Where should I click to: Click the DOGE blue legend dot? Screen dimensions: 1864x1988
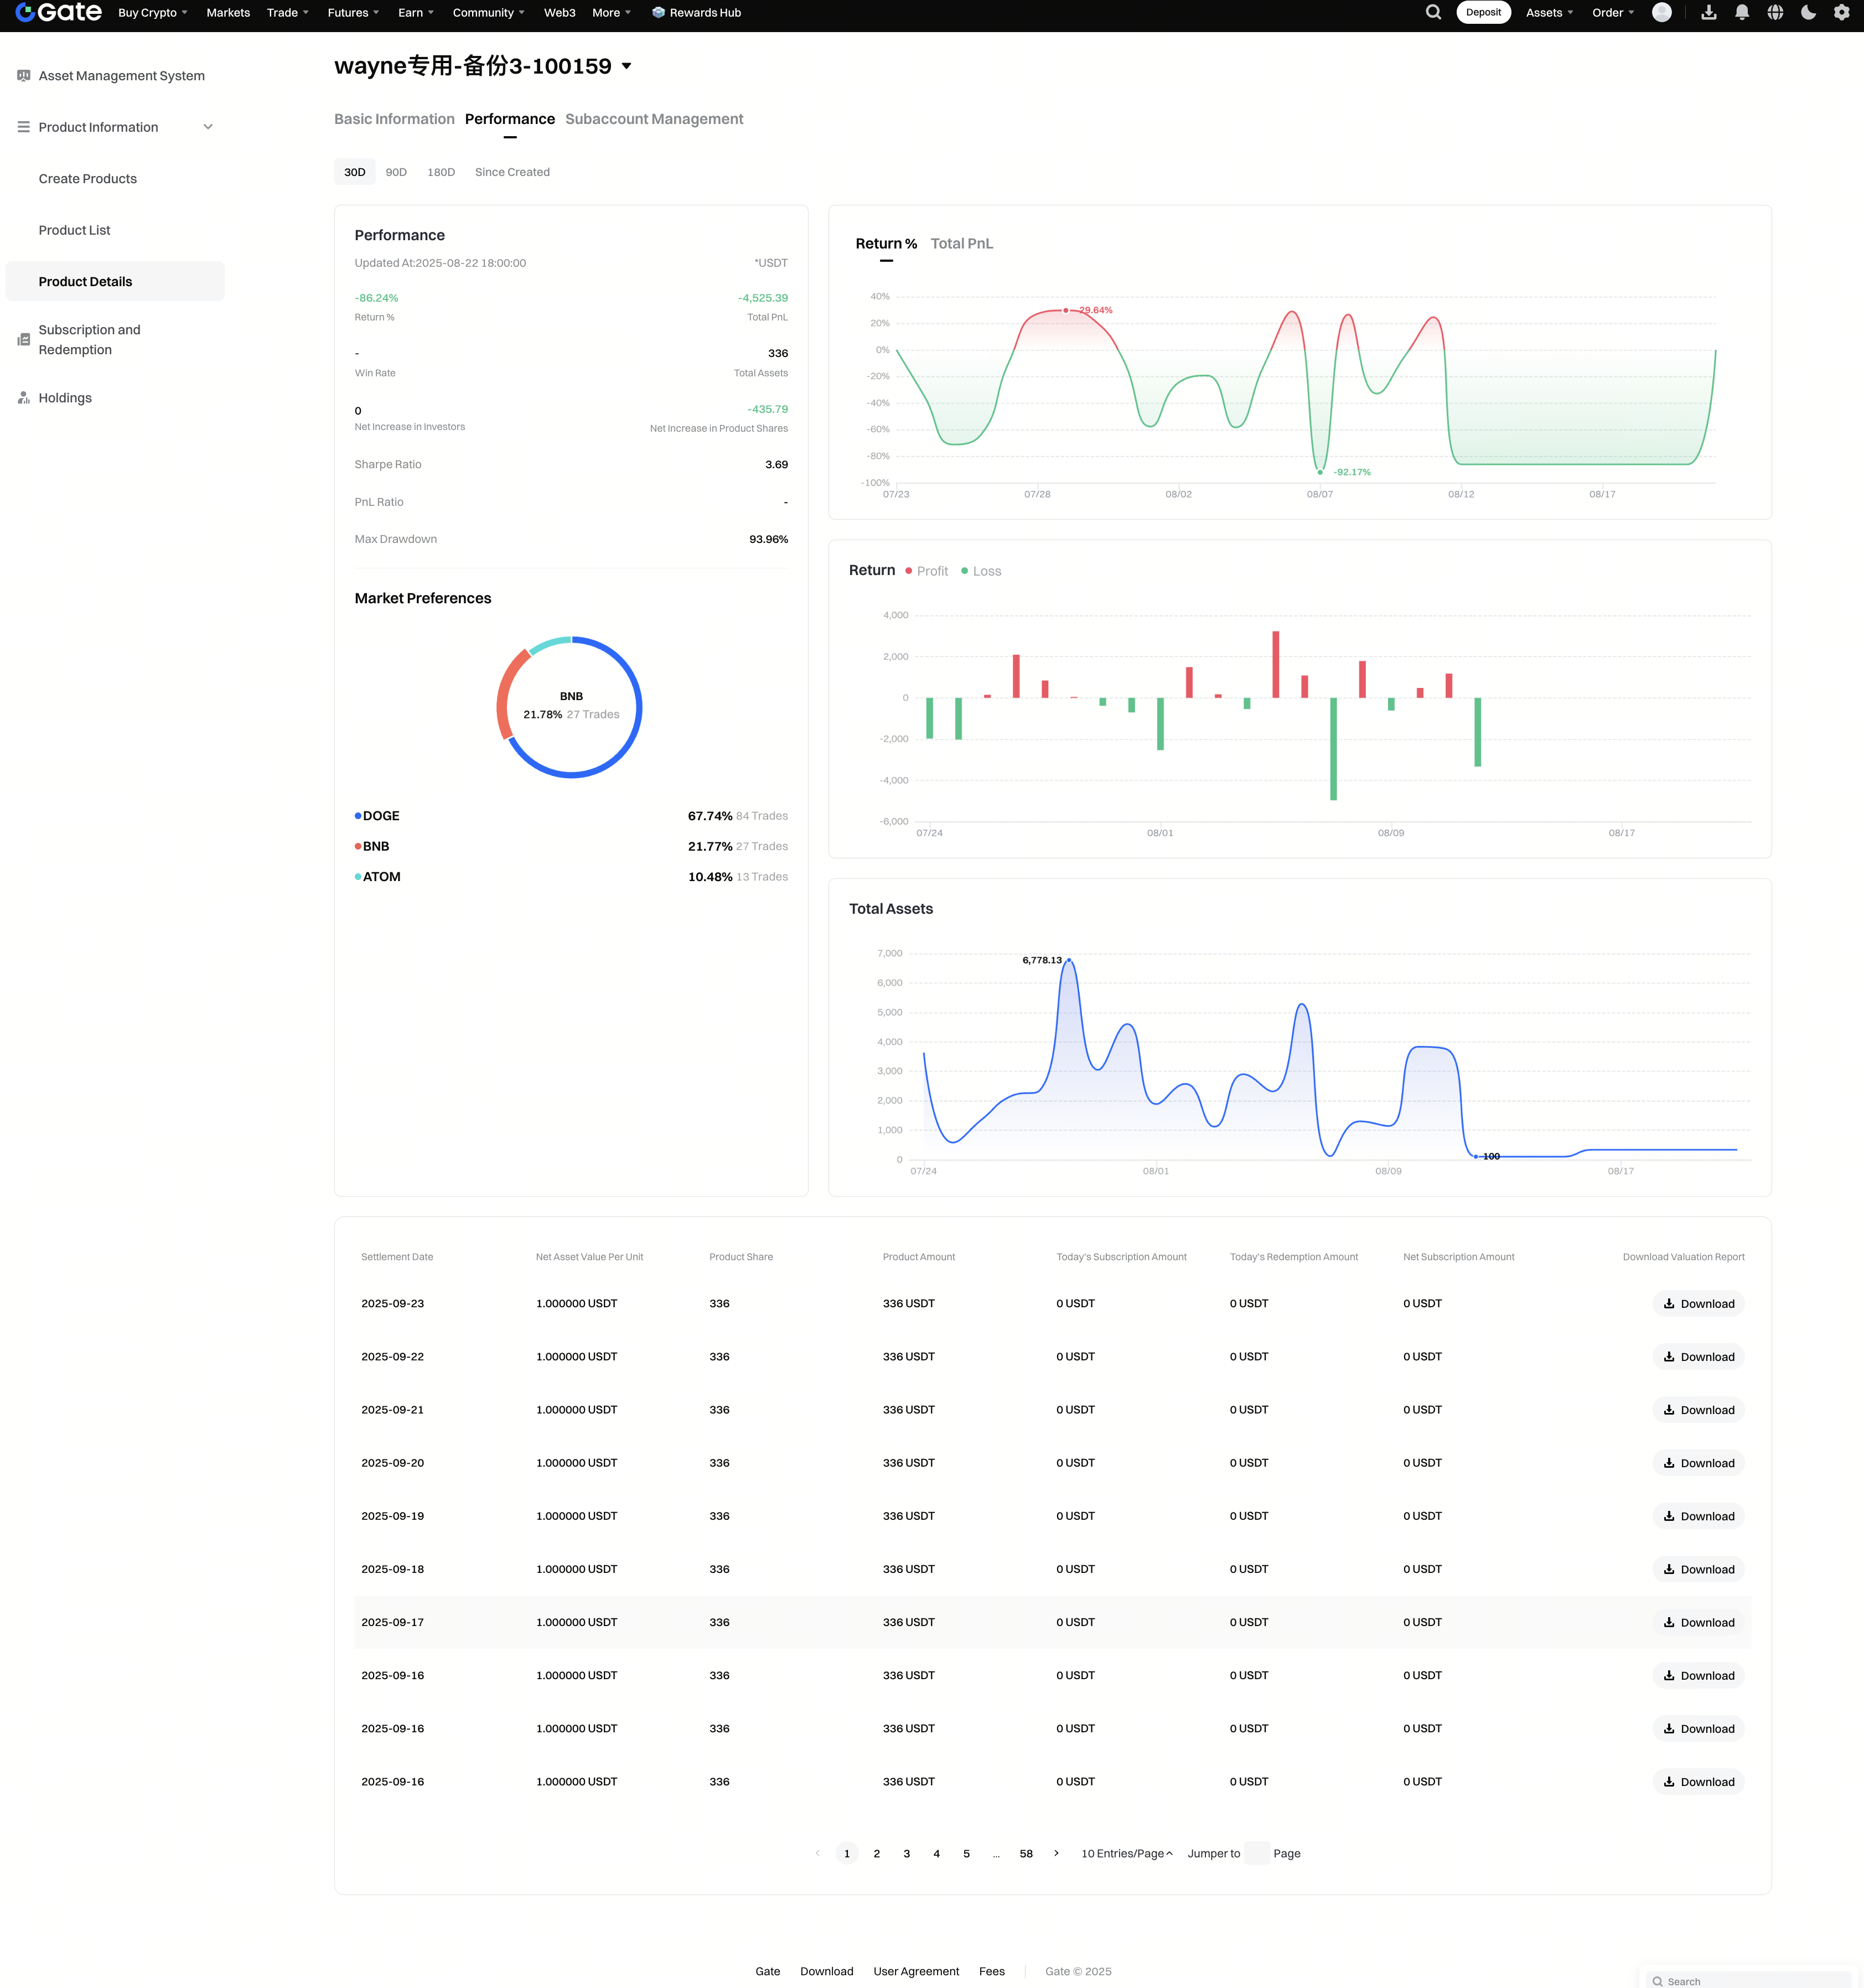358,816
